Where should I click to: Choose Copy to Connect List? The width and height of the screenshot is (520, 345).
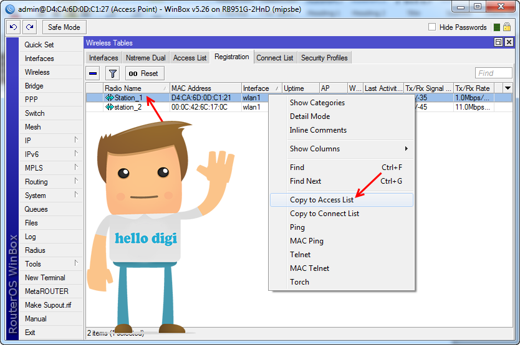pos(342,214)
